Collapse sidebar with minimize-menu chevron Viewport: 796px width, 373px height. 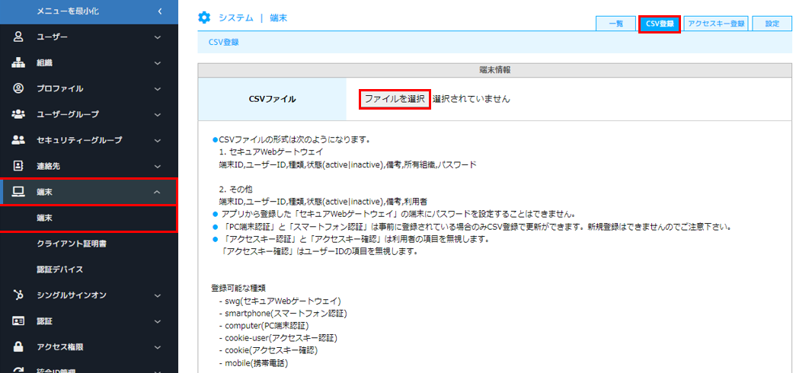point(159,11)
